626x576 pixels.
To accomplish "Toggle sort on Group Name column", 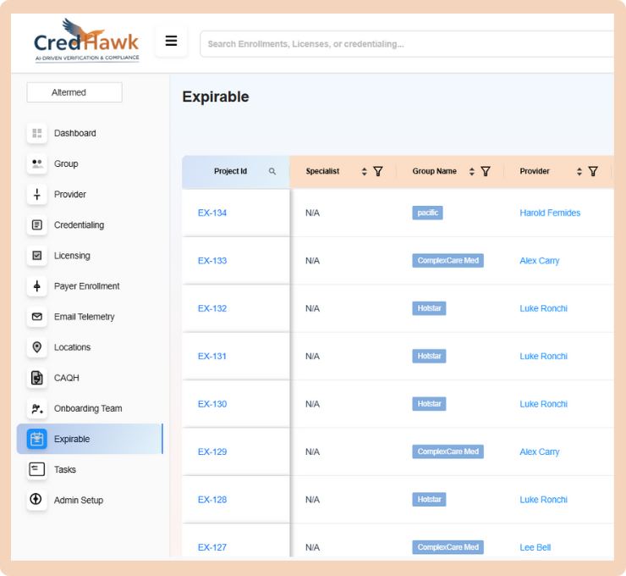I will pos(472,171).
